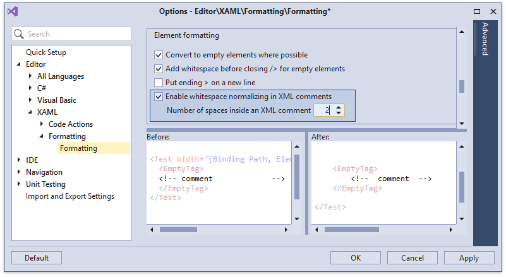The height and width of the screenshot is (277, 506).
Task: Select Import and Export Settings item
Action: pos(69,196)
